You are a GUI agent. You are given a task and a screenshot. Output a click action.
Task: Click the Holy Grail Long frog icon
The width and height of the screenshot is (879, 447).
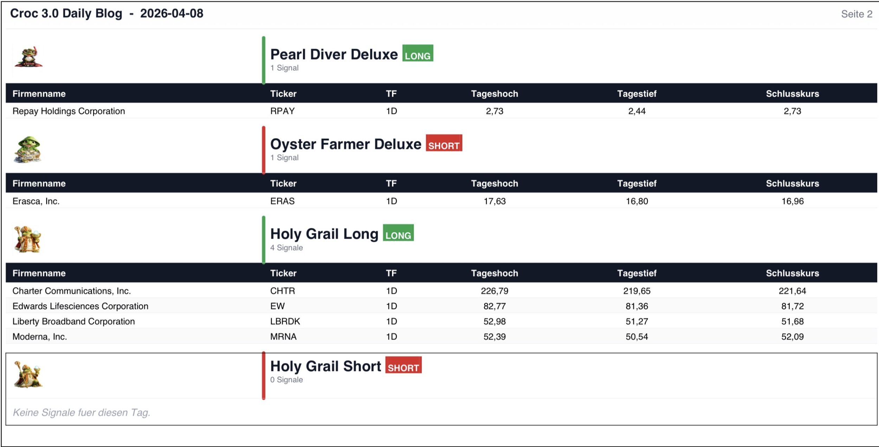point(28,239)
